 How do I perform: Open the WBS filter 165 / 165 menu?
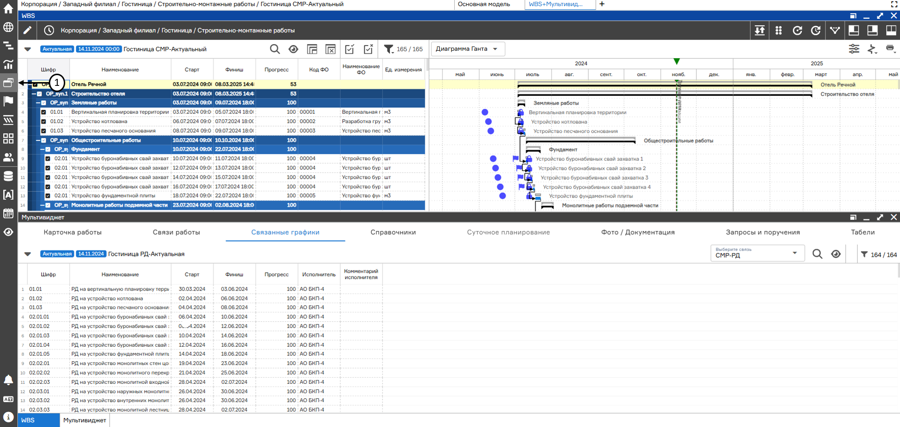(404, 49)
